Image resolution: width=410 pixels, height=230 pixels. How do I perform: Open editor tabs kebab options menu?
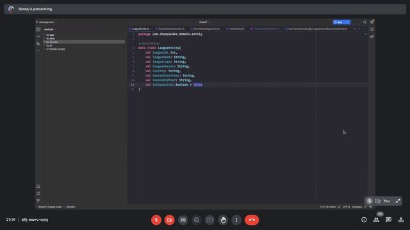coord(365,29)
